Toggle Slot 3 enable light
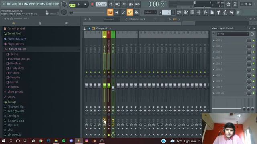The height and width of the screenshot is (144, 257). click(x=253, y=52)
